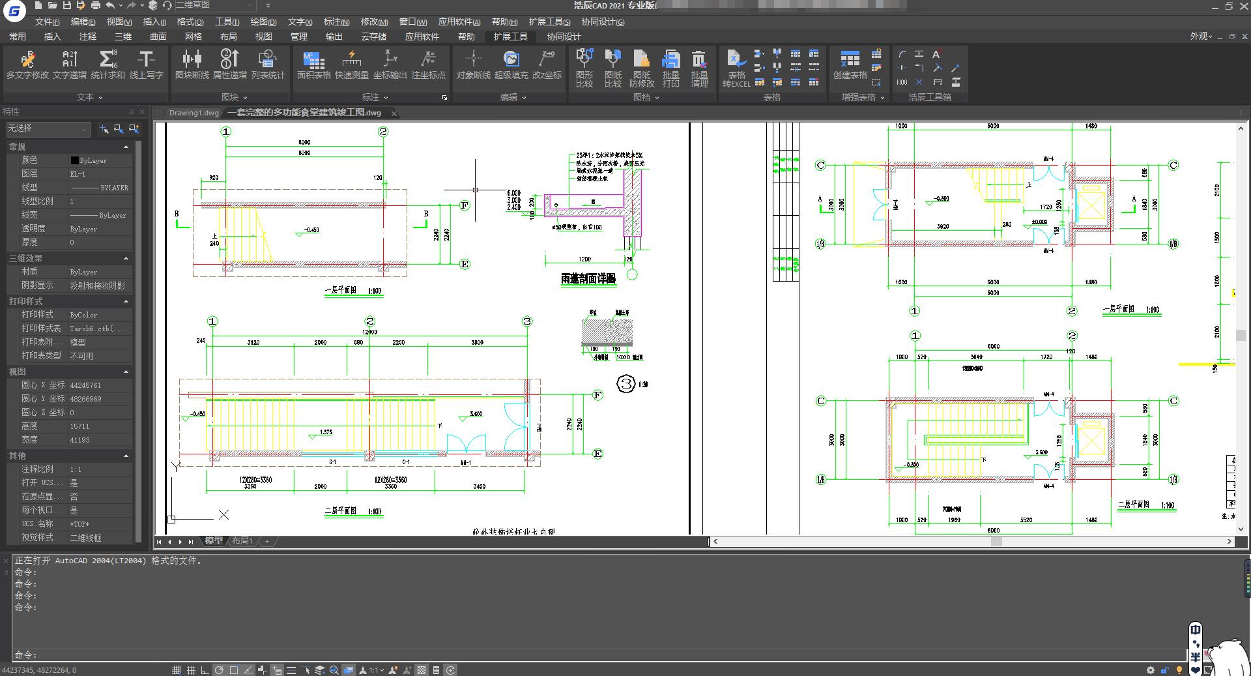1251x676 pixels.
Task: Open the 列表统计 list statistics tool
Action: pyautogui.click(x=268, y=65)
